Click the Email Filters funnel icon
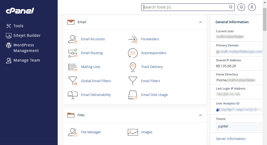The image size is (267, 145). click(133, 81)
